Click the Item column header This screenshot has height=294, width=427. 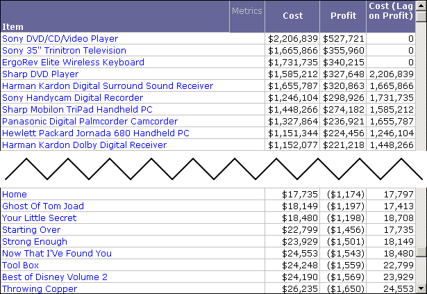(x=12, y=27)
